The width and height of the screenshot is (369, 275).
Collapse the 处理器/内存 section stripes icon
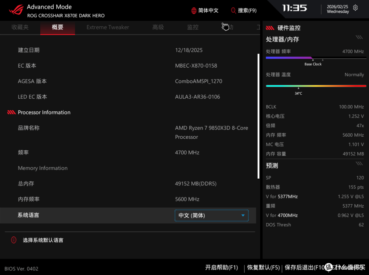tap(359, 37)
